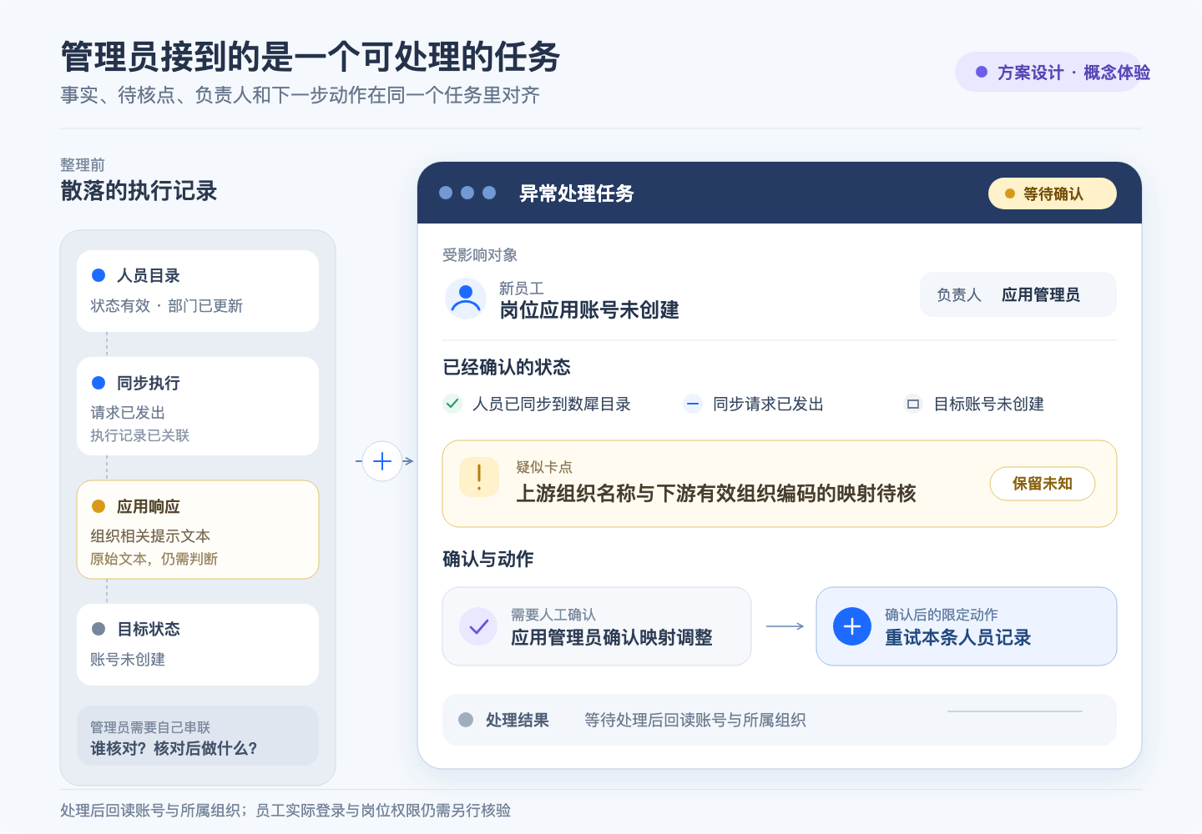
Task: Click the purple dot in 方案设计 badge
Action: (982, 73)
